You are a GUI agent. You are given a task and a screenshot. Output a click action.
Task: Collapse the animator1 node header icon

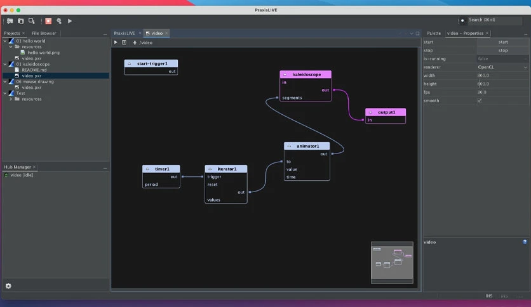tap(289, 146)
